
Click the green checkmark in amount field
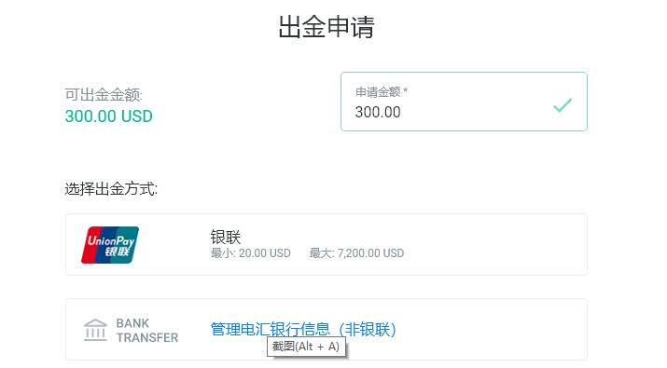pyautogui.click(x=563, y=104)
